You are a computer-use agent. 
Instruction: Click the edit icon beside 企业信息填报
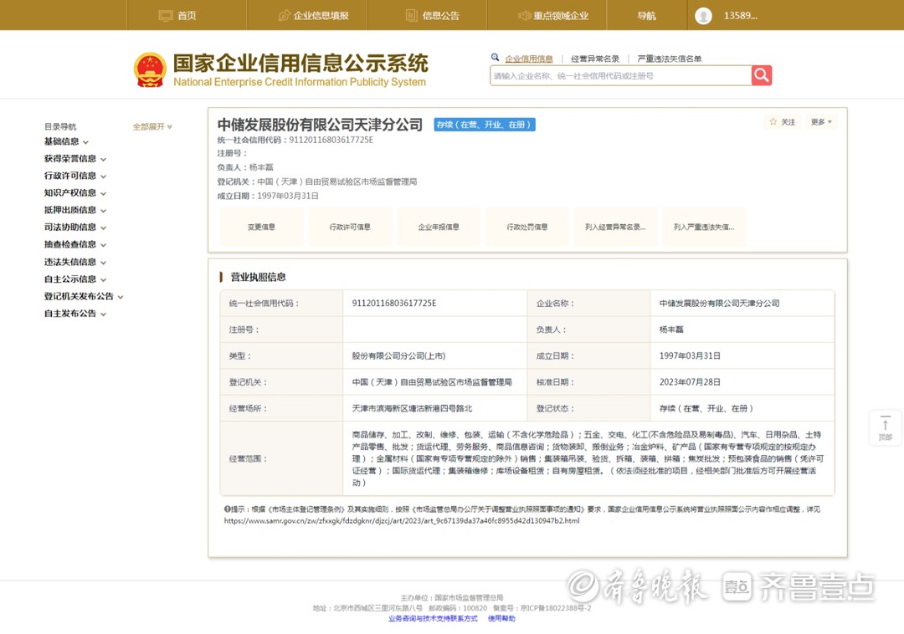click(x=285, y=16)
